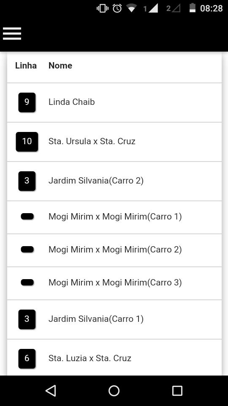Tap the line 9 badge
The width and height of the screenshot is (228, 406).
pos(27,102)
